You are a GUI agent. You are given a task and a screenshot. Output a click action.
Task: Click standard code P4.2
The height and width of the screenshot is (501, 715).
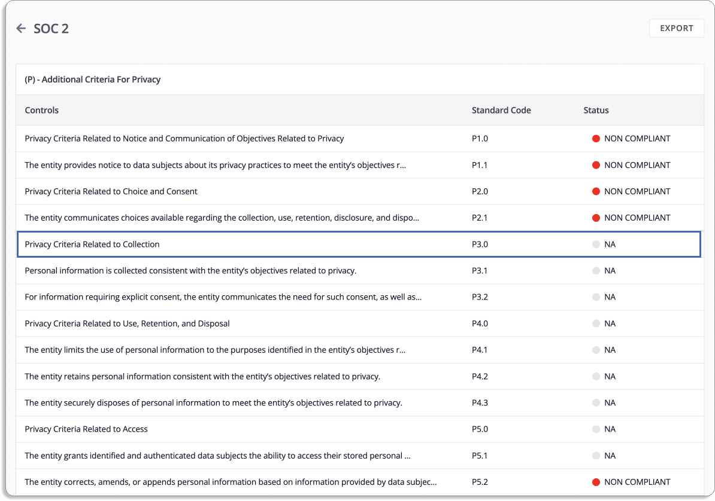click(480, 376)
